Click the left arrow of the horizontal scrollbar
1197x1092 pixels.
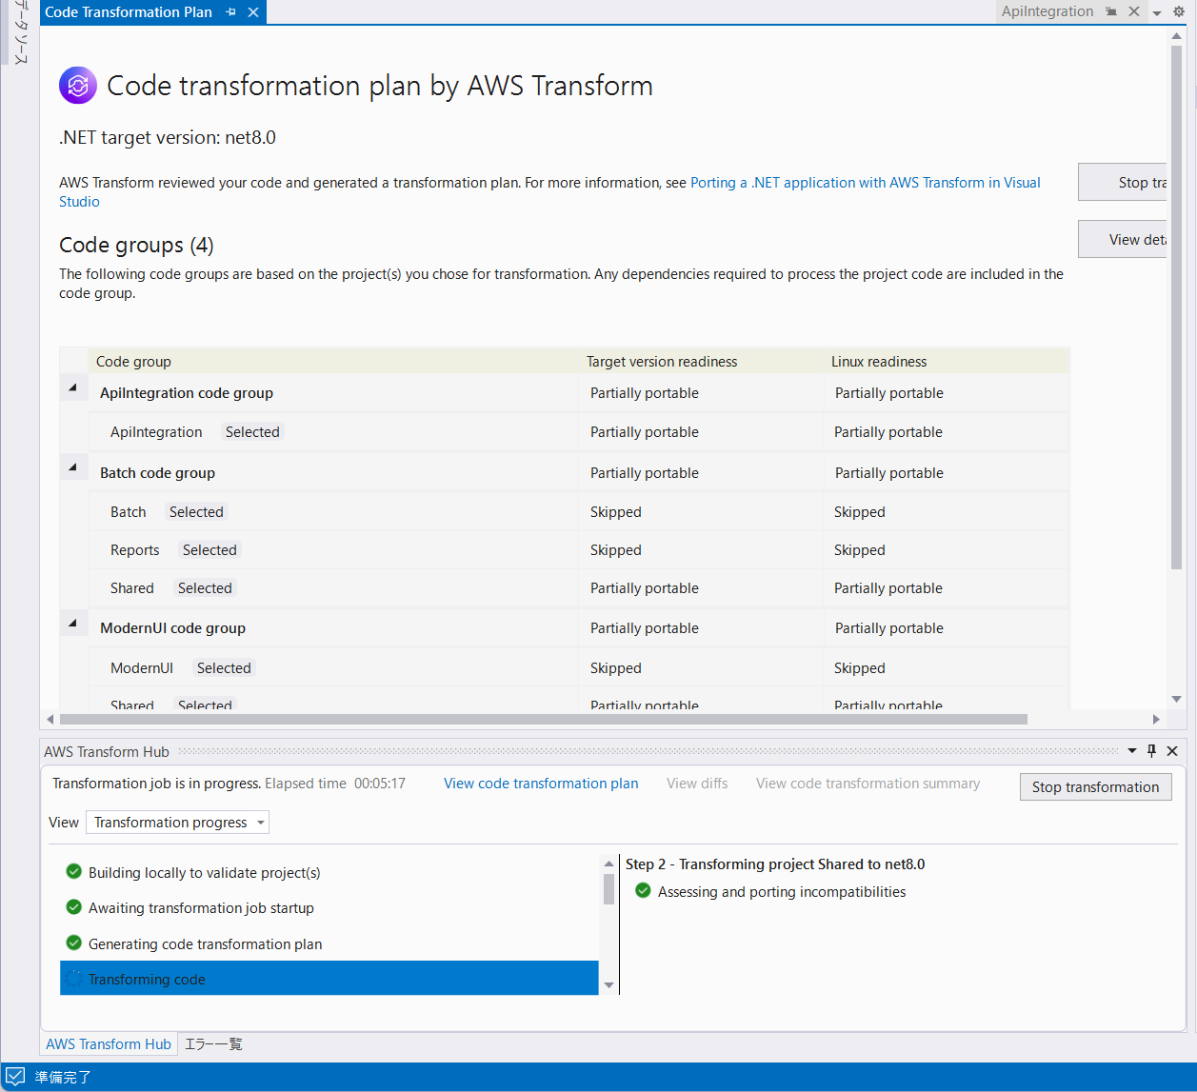coord(50,720)
